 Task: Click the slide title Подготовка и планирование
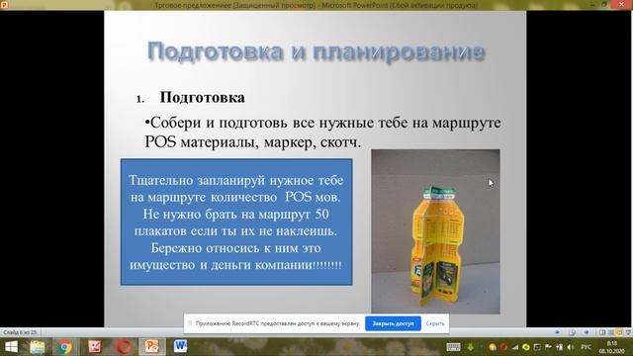click(316, 52)
